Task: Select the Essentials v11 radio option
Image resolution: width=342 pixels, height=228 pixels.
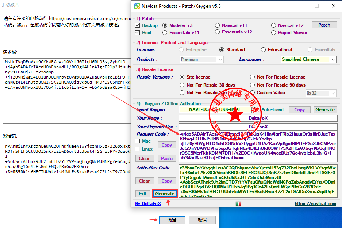Action: click(165, 33)
